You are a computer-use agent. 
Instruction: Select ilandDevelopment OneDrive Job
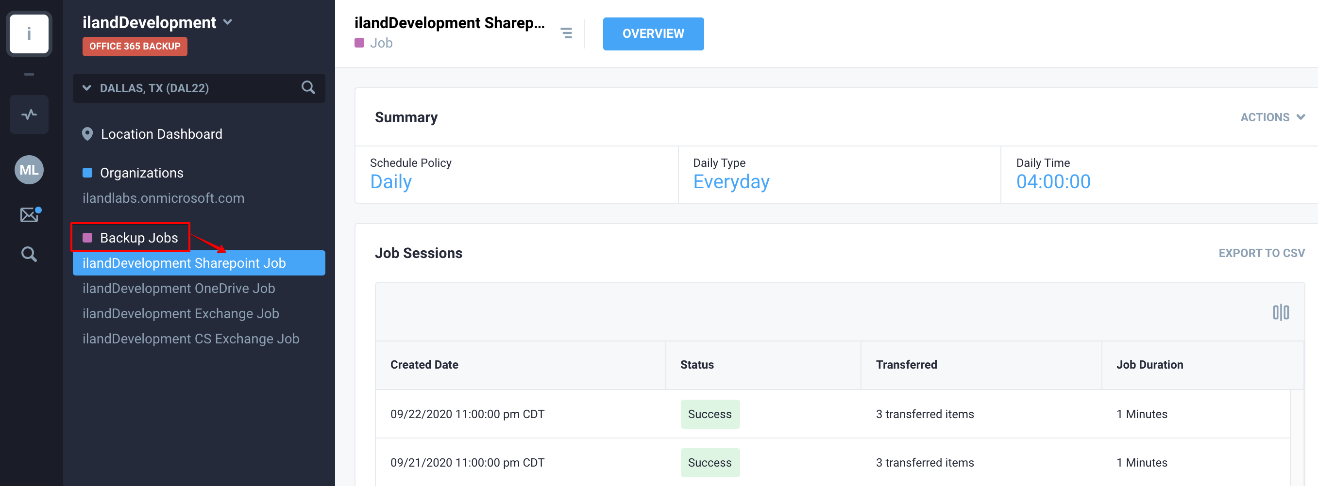pos(179,288)
